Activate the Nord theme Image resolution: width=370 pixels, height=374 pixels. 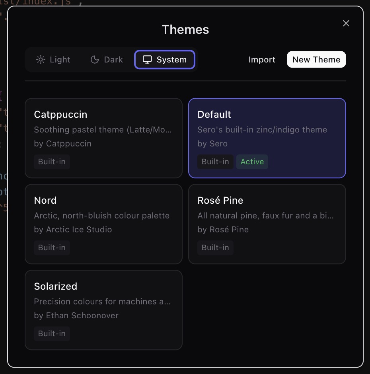click(103, 224)
